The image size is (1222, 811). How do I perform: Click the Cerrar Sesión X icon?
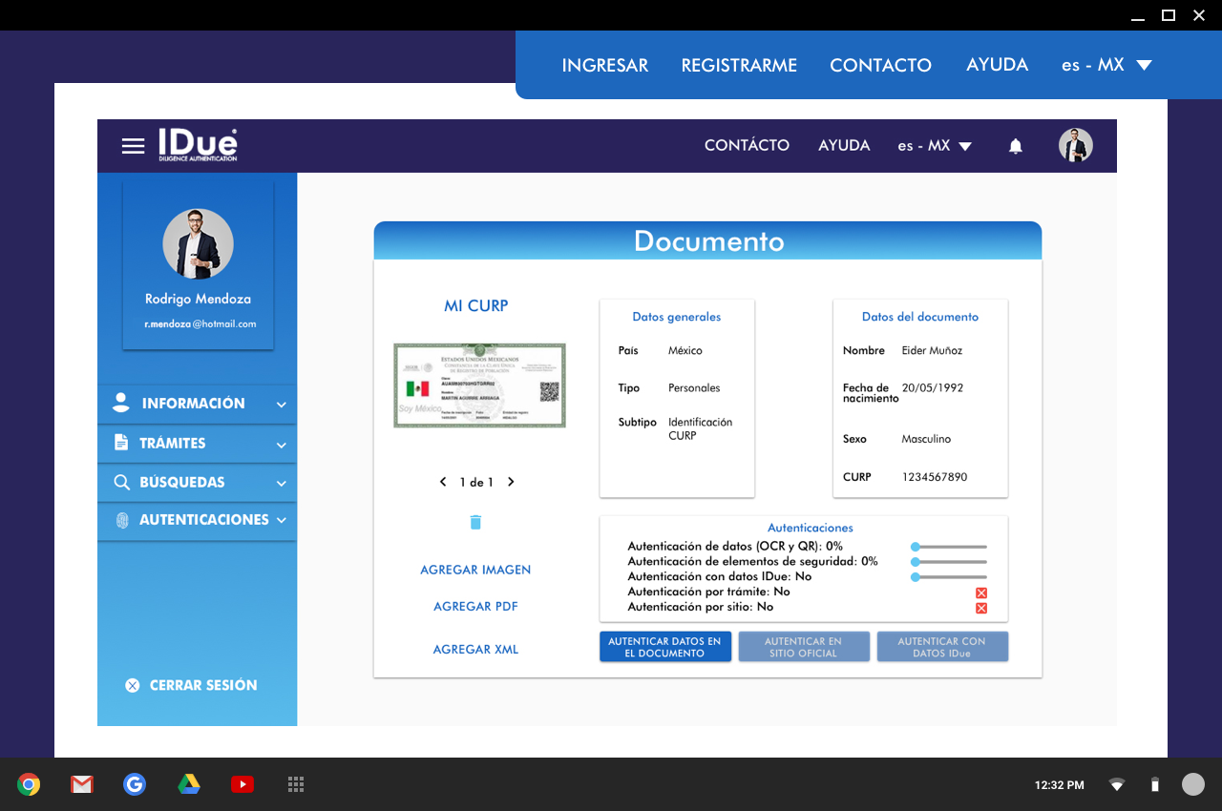(133, 685)
